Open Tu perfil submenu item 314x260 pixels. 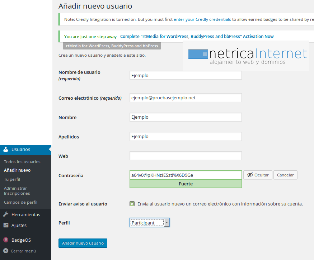click(x=12, y=179)
